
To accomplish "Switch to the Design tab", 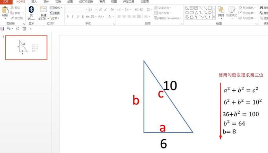I will tap(46, 2).
